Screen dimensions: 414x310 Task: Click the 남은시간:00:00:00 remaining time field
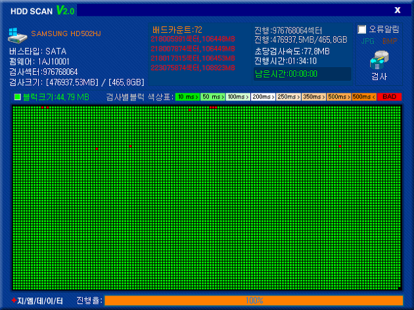click(302, 74)
